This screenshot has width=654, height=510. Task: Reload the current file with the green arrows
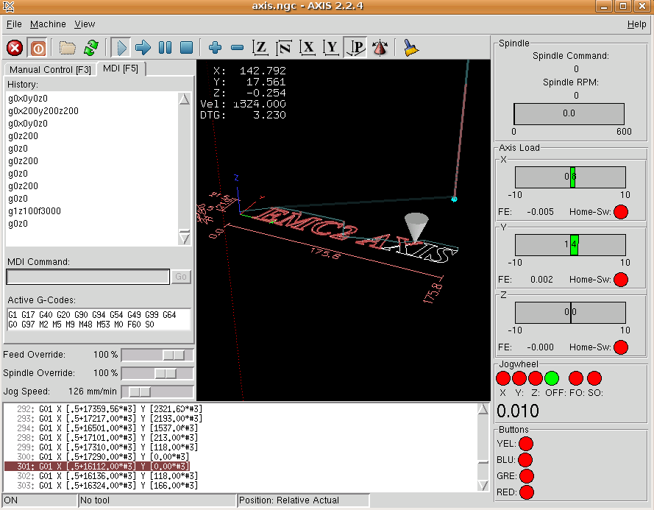(91, 48)
